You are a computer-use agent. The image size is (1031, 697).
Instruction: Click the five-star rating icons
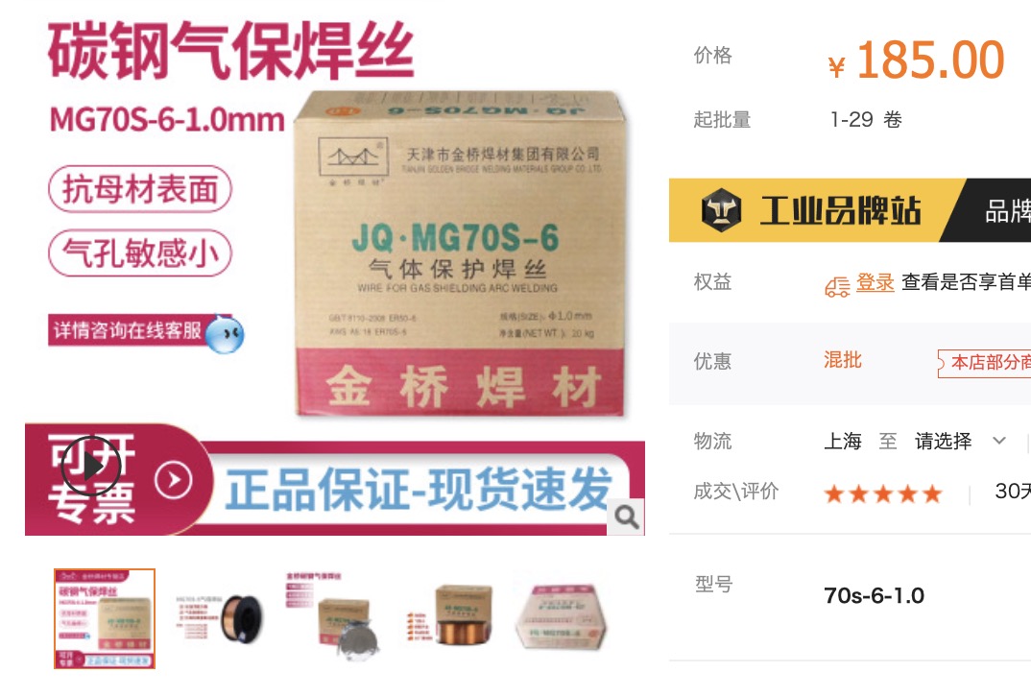click(883, 493)
